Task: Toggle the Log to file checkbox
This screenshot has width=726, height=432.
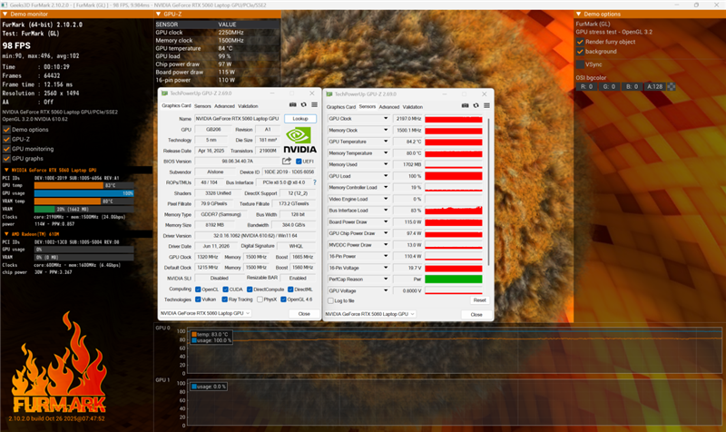Action: pos(330,301)
